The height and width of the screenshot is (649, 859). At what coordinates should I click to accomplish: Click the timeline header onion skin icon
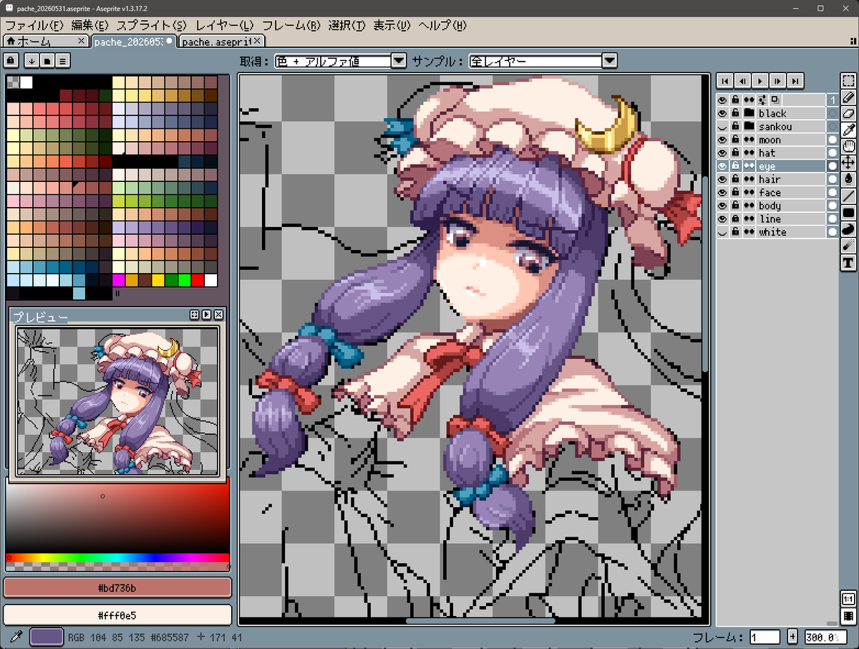[x=775, y=100]
